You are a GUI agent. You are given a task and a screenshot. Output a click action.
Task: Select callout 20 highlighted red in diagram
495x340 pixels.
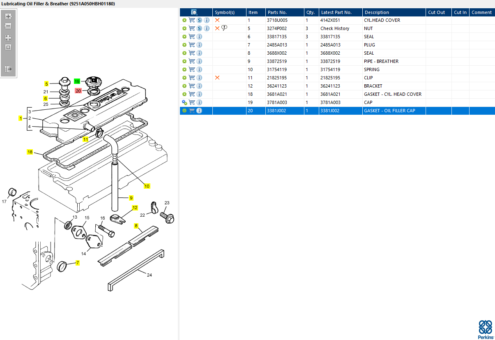pyautogui.click(x=78, y=90)
